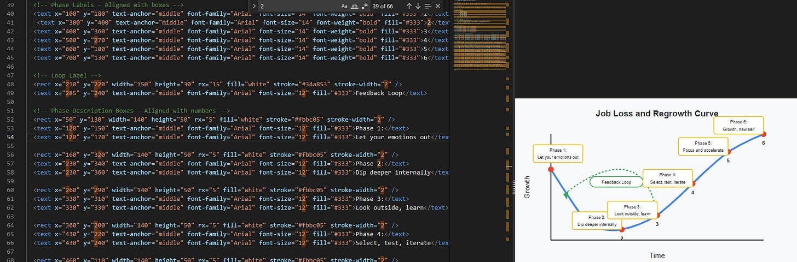The height and width of the screenshot is (262, 797).
Task: Click the Phase 2 box in preview
Action: 597,221
